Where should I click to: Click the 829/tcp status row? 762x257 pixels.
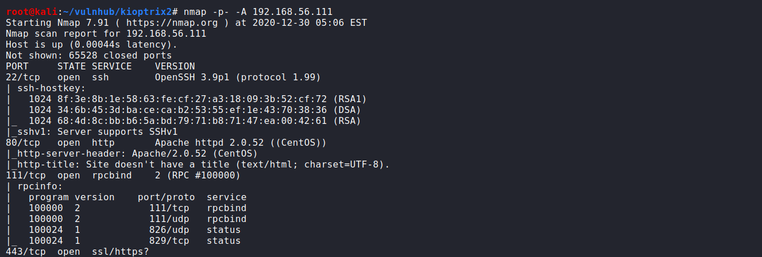point(138,241)
